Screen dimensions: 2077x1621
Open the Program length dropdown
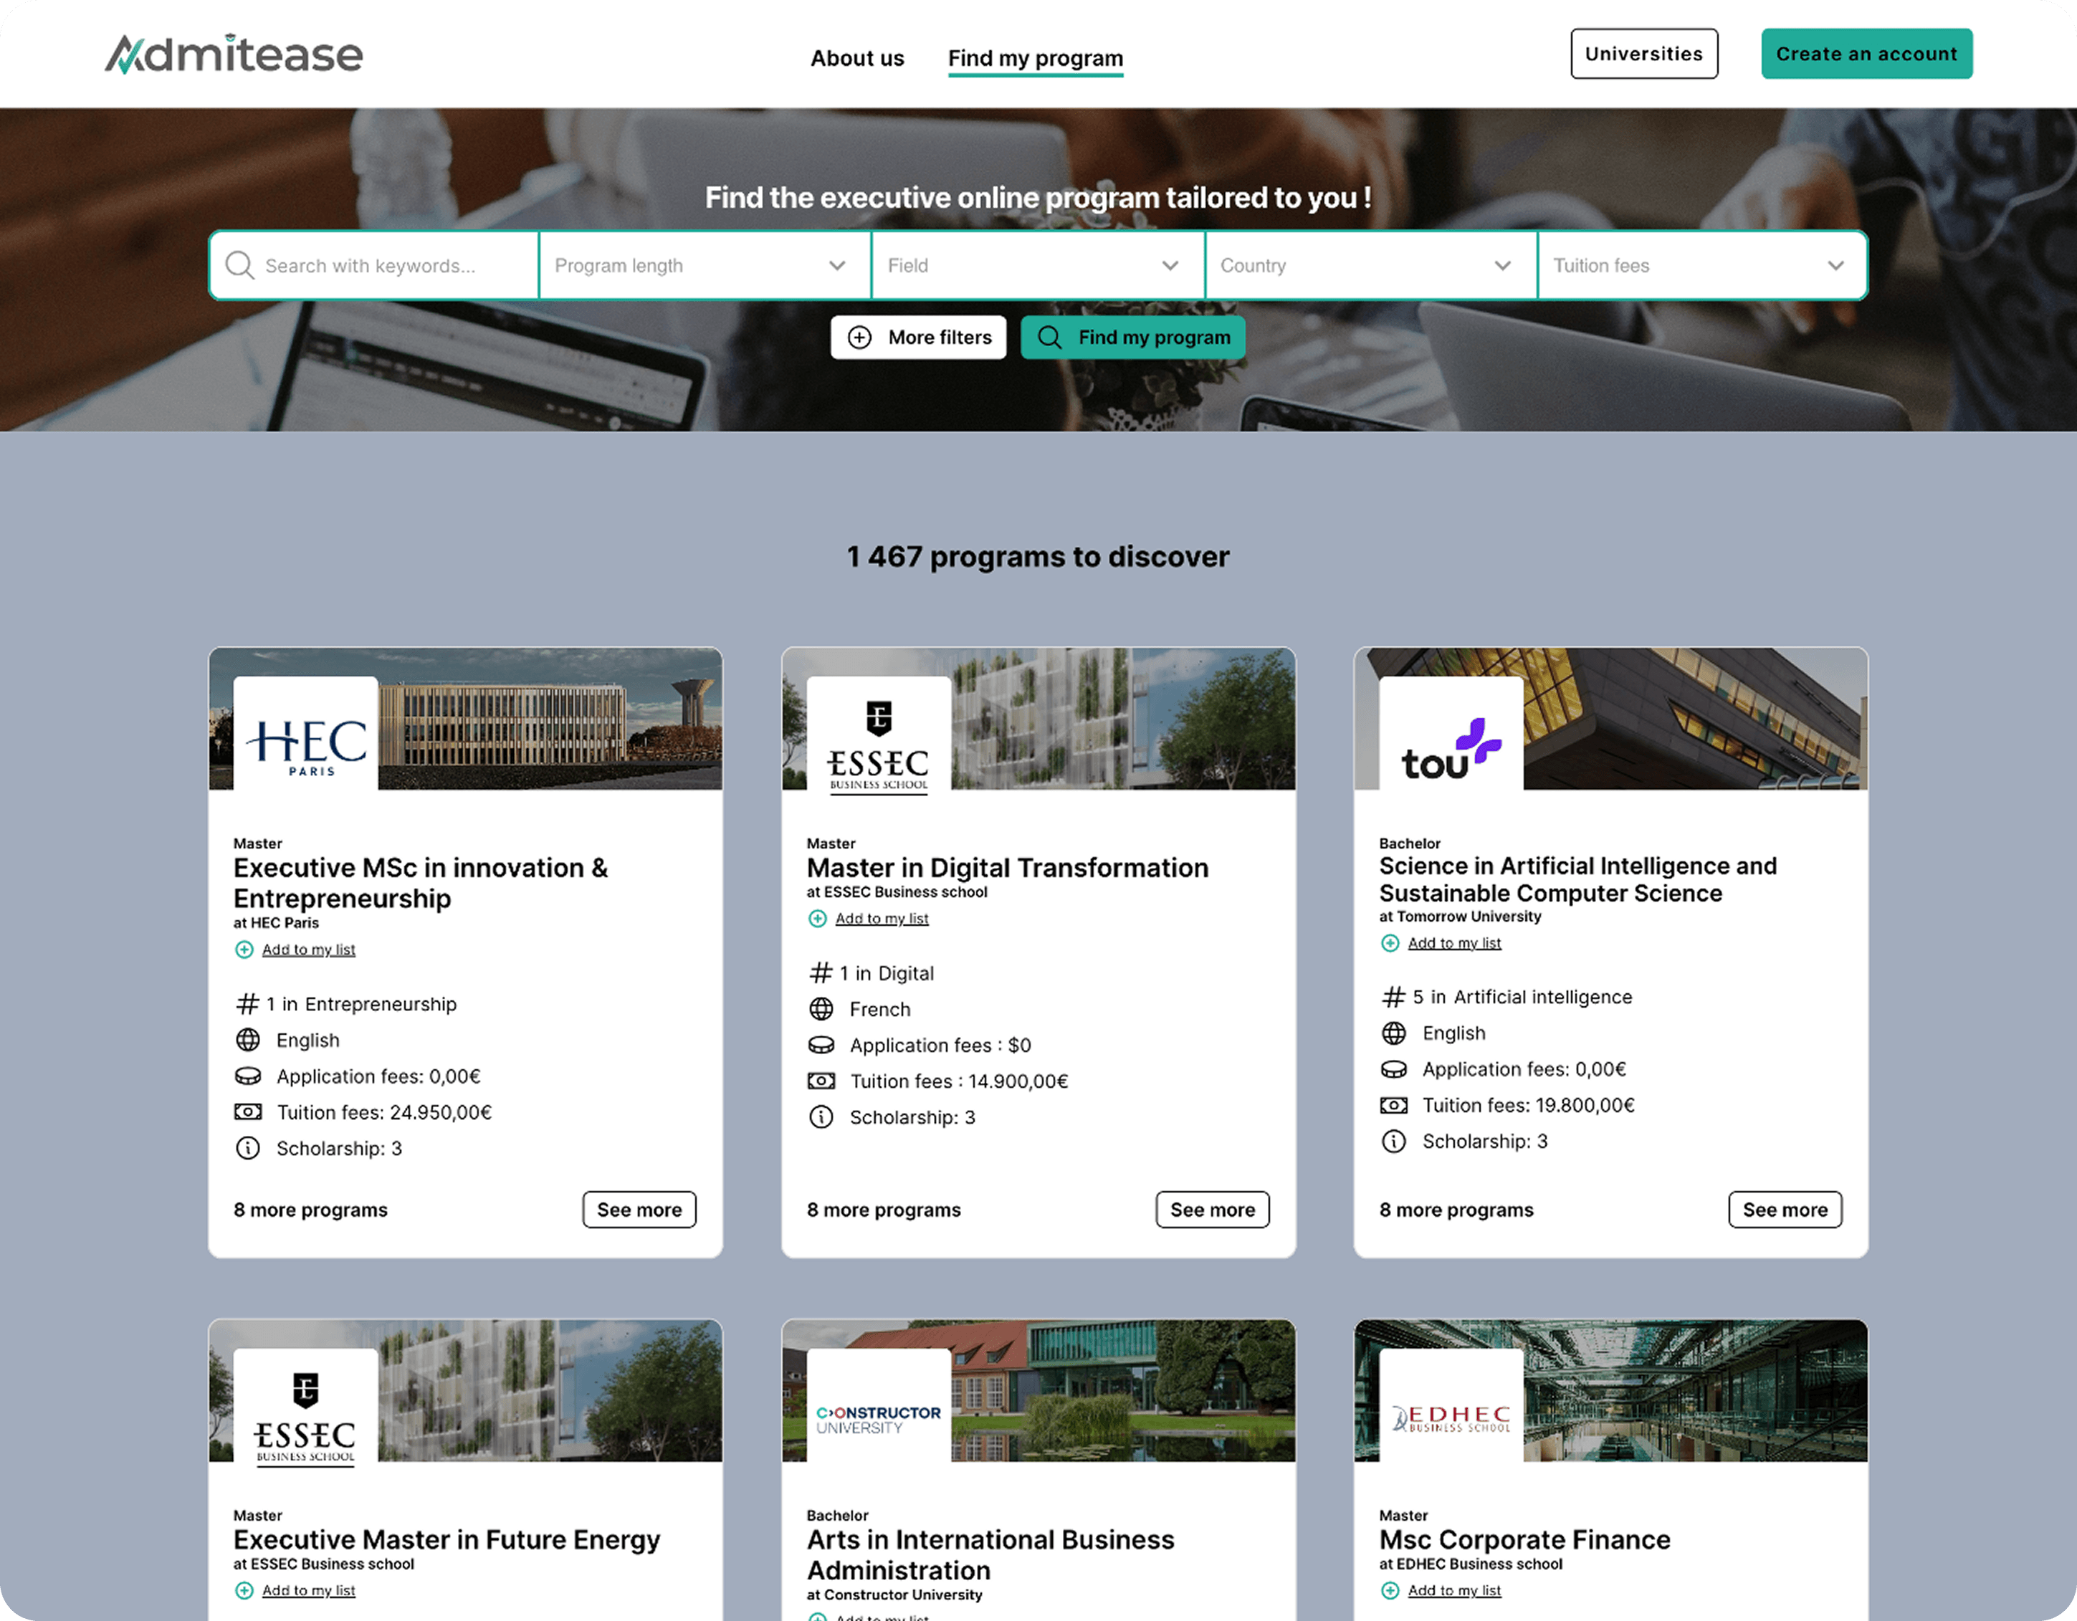705,265
